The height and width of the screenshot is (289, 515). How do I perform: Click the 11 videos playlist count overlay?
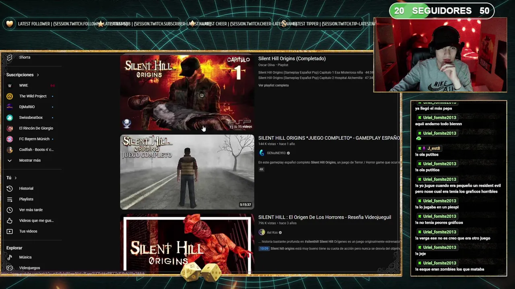tap(242, 127)
